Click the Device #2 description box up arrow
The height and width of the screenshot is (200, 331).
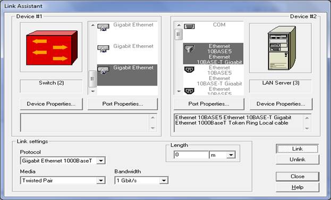tap(307, 118)
